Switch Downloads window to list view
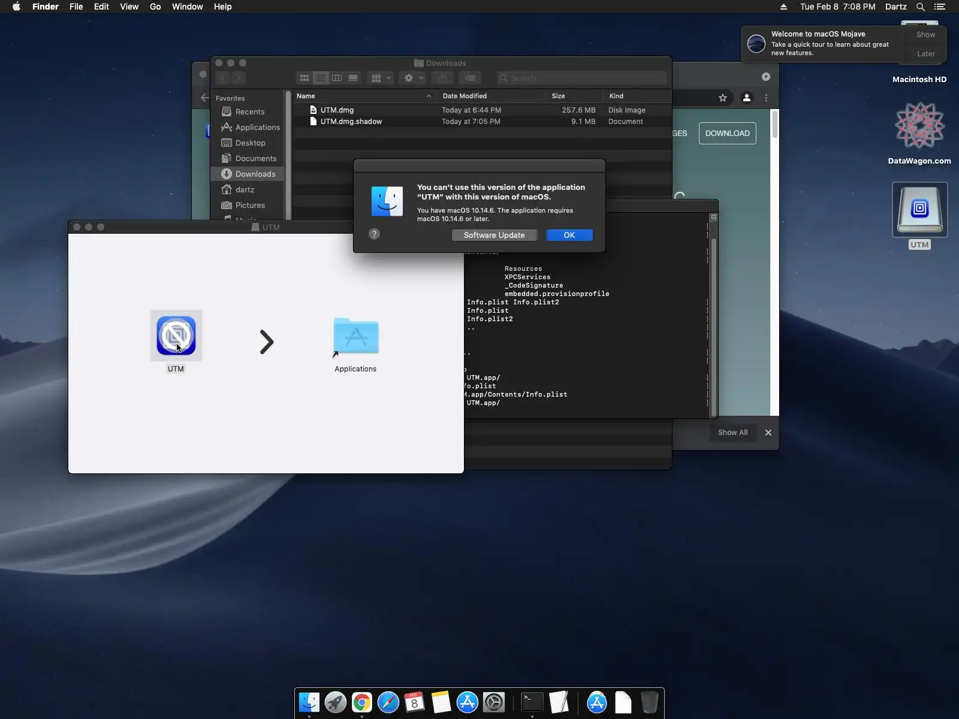This screenshot has width=959, height=719. coord(321,78)
